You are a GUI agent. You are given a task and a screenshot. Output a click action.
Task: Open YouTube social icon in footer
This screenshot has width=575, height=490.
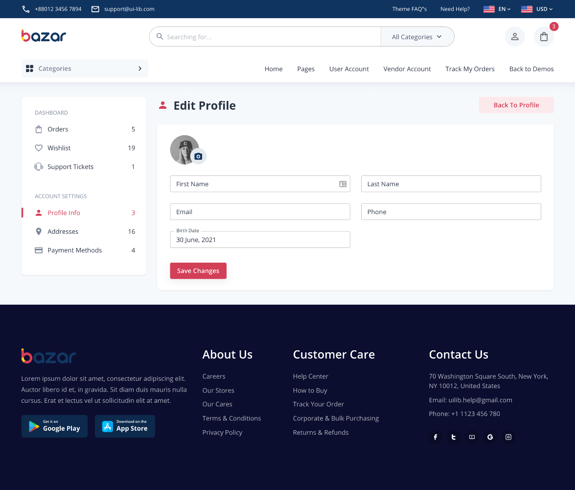pos(472,437)
